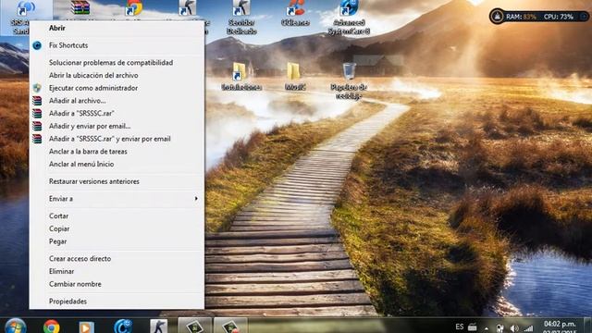Choose Restaurar versiones anteriores
The height and width of the screenshot is (333, 592).
(117, 181)
